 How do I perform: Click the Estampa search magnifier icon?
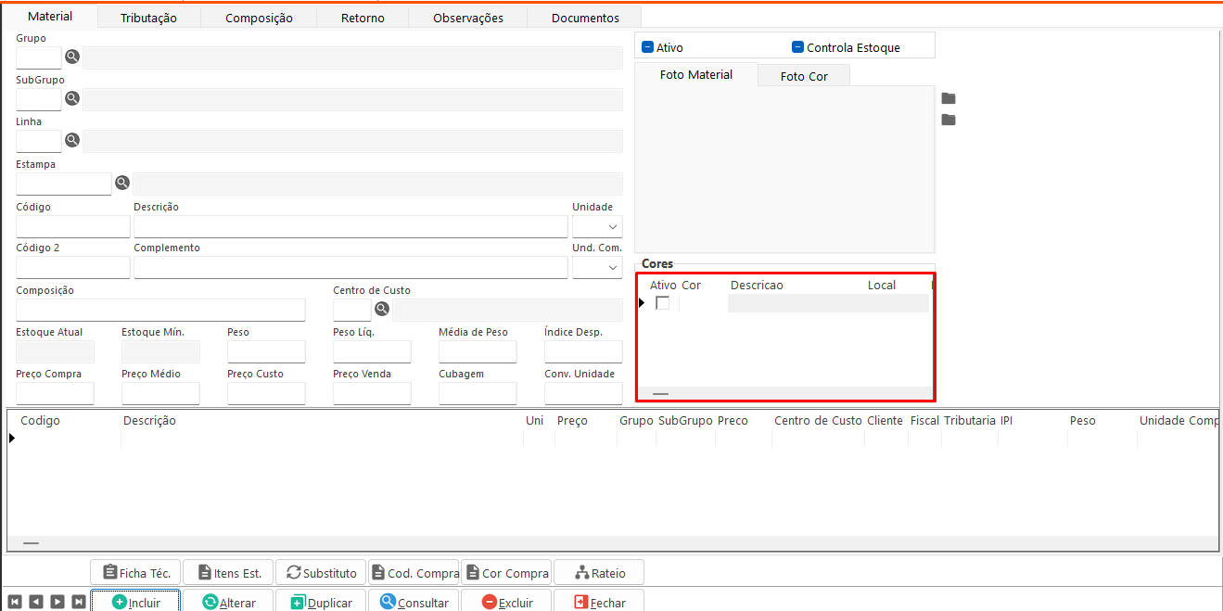click(x=122, y=183)
